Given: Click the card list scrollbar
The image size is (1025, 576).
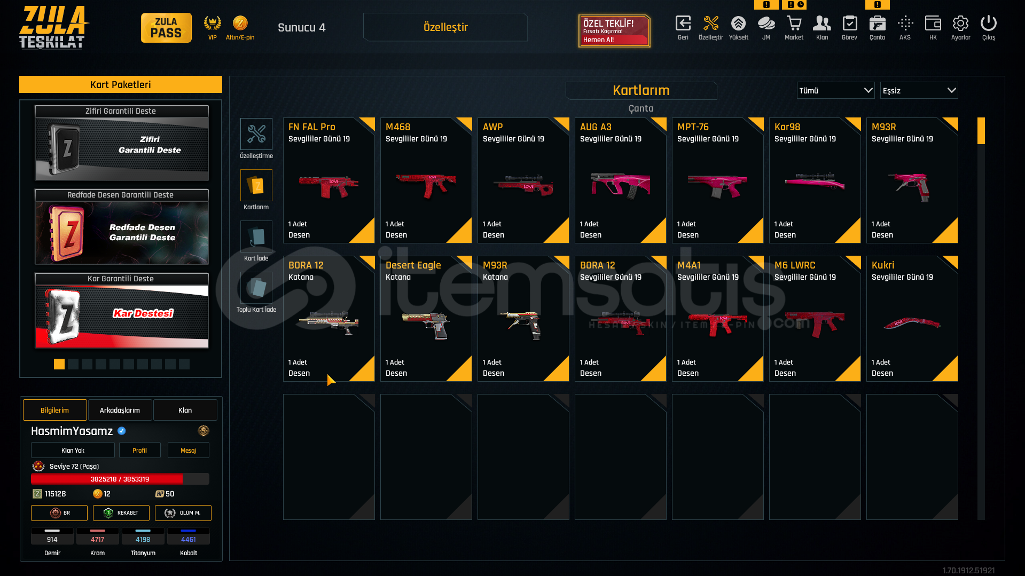Looking at the screenshot, I should [981, 318].
